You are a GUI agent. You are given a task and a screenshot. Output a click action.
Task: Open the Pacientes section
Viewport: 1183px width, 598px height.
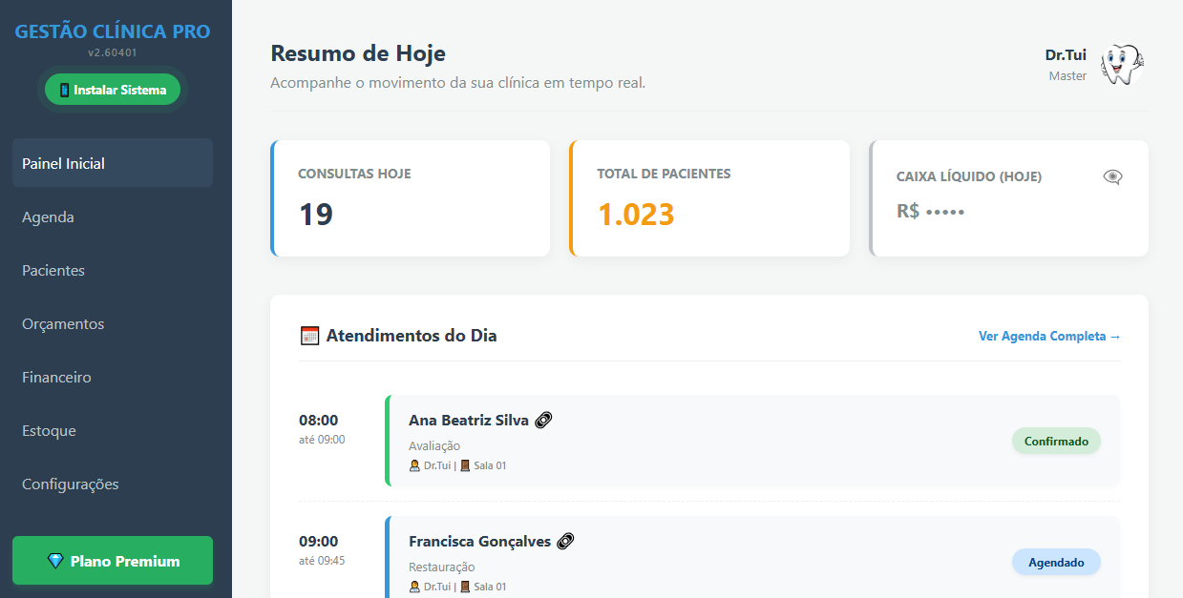[x=53, y=270]
